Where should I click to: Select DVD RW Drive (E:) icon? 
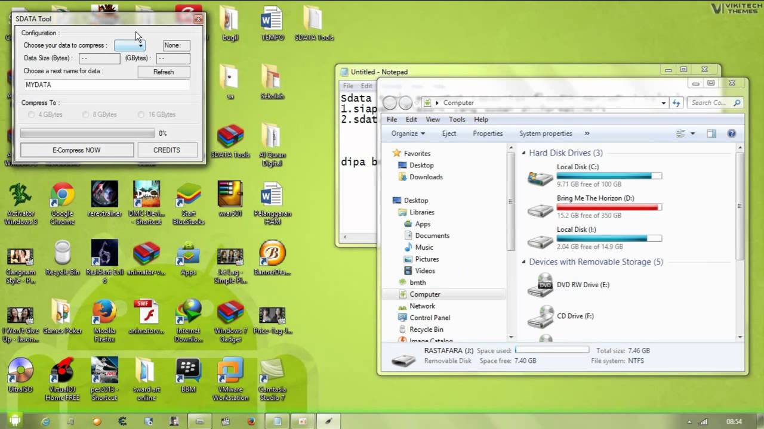[x=540, y=285]
